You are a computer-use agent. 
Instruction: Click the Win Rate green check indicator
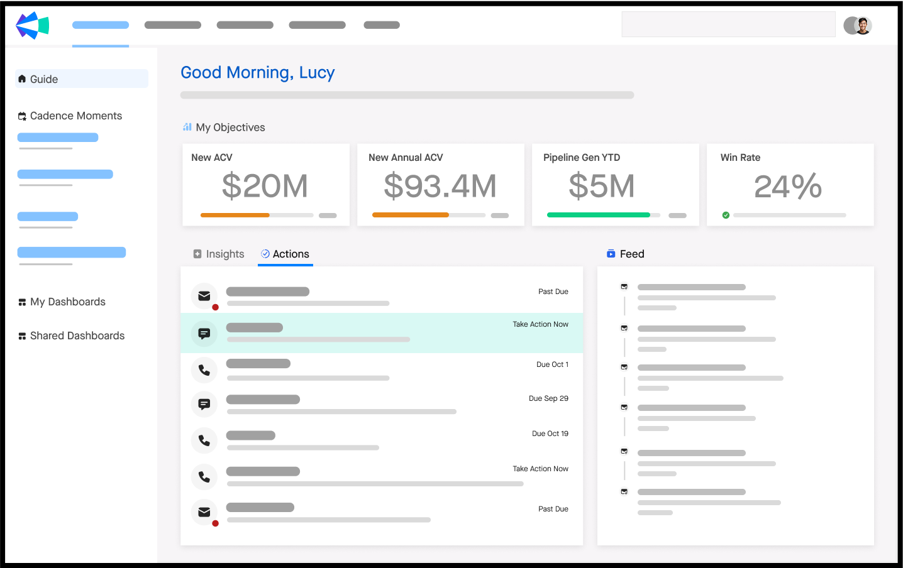[726, 216]
